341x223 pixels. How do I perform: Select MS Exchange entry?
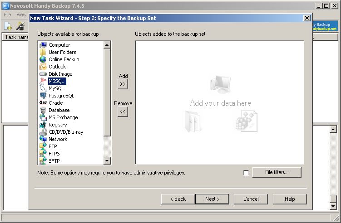(x=63, y=117)
